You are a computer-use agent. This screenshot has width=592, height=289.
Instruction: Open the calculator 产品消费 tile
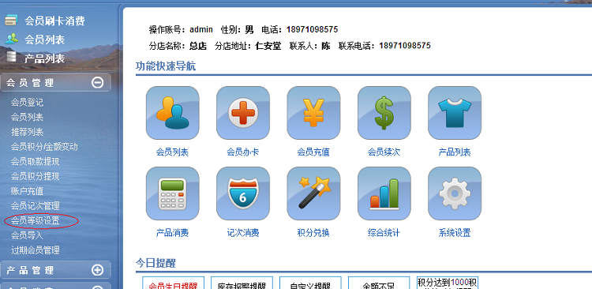[173, 193]
